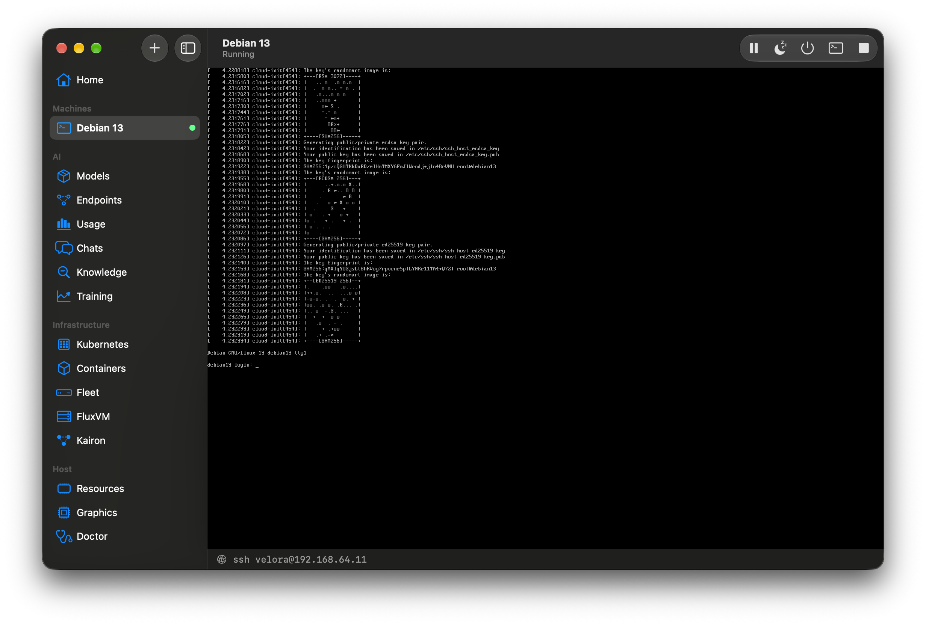Click the Debian 13 title in the header

[246, 43]
